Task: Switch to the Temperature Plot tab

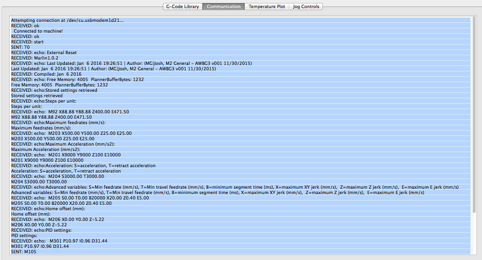Action: coord(267,6)
